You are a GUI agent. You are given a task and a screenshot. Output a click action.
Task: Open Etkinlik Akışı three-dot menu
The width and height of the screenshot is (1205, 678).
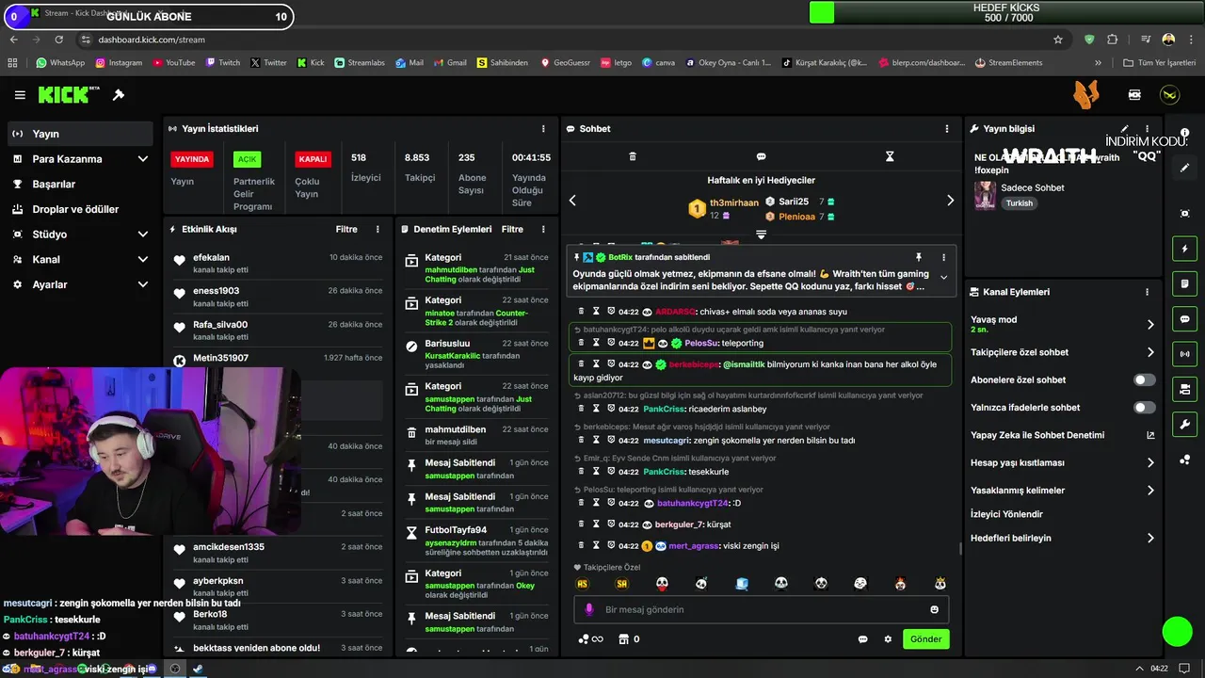(378, 229)
